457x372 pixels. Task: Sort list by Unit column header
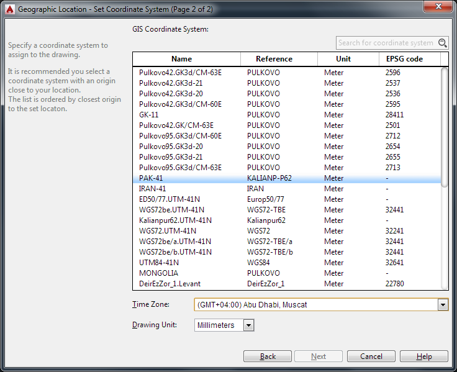coord(348,59)
